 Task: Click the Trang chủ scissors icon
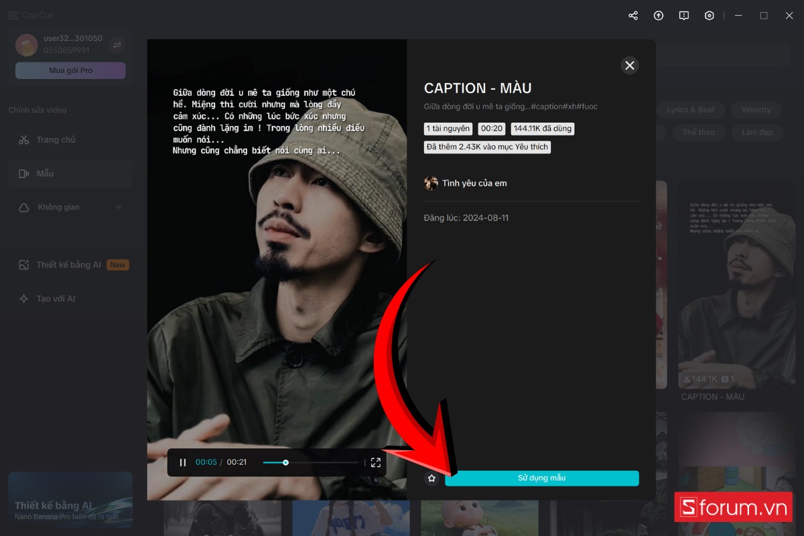(x=24, y=140)
